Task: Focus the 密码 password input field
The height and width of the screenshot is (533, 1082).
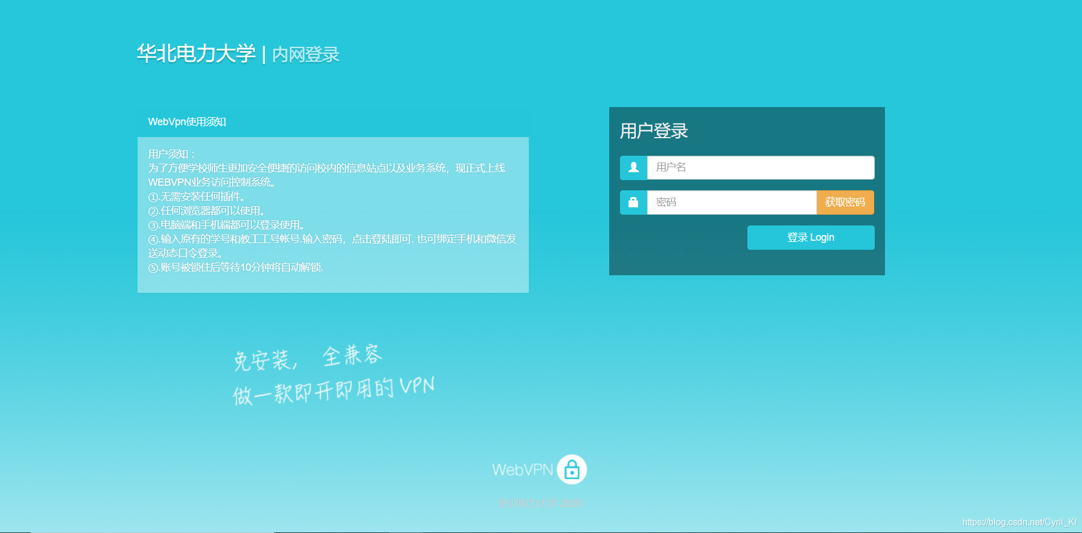Action: 732,203
